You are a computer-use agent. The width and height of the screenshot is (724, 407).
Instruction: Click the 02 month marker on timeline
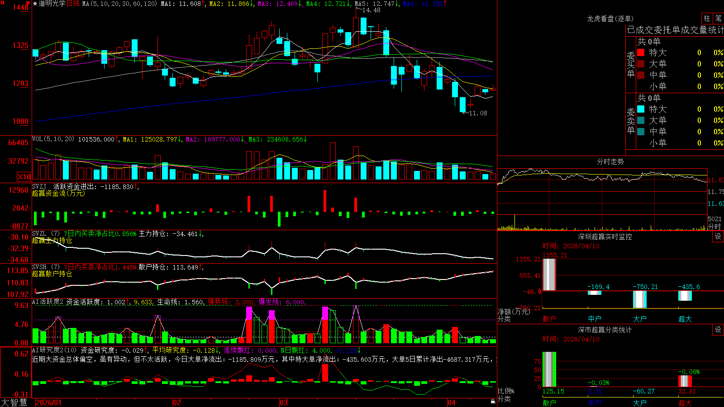(x=177, y=402)
